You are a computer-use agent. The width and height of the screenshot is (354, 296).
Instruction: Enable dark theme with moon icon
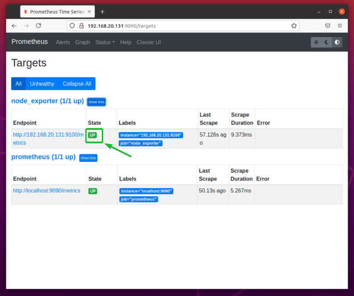326,42
